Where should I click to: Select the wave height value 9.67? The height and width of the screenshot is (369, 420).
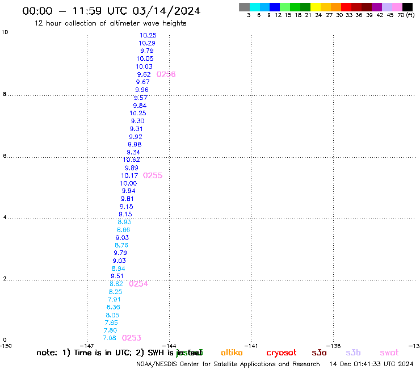tap(143, 82)
